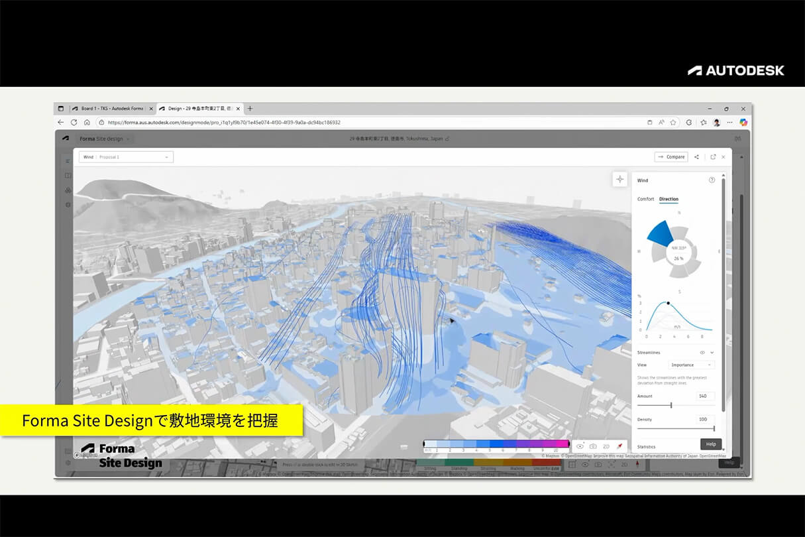This screenshot has width=805, height=537.
Task: Click the peak point on the wind speed curve
Action: tap(668, 303)
